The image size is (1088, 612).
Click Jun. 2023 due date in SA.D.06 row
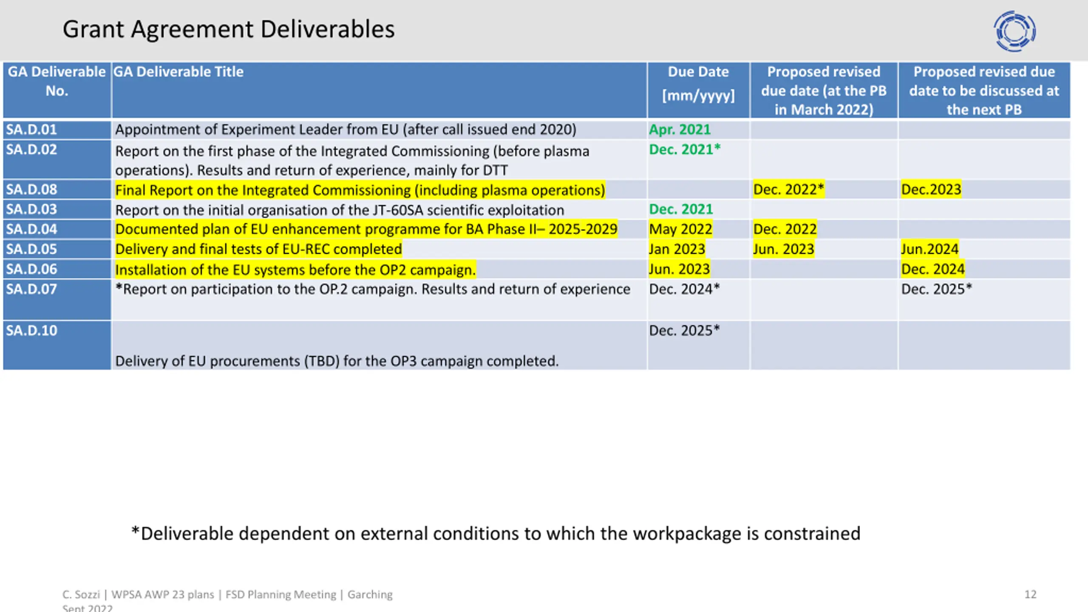tap(679, 269)
